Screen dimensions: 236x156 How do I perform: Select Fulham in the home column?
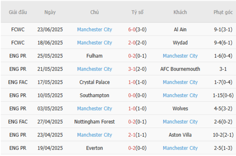point(94,56)
